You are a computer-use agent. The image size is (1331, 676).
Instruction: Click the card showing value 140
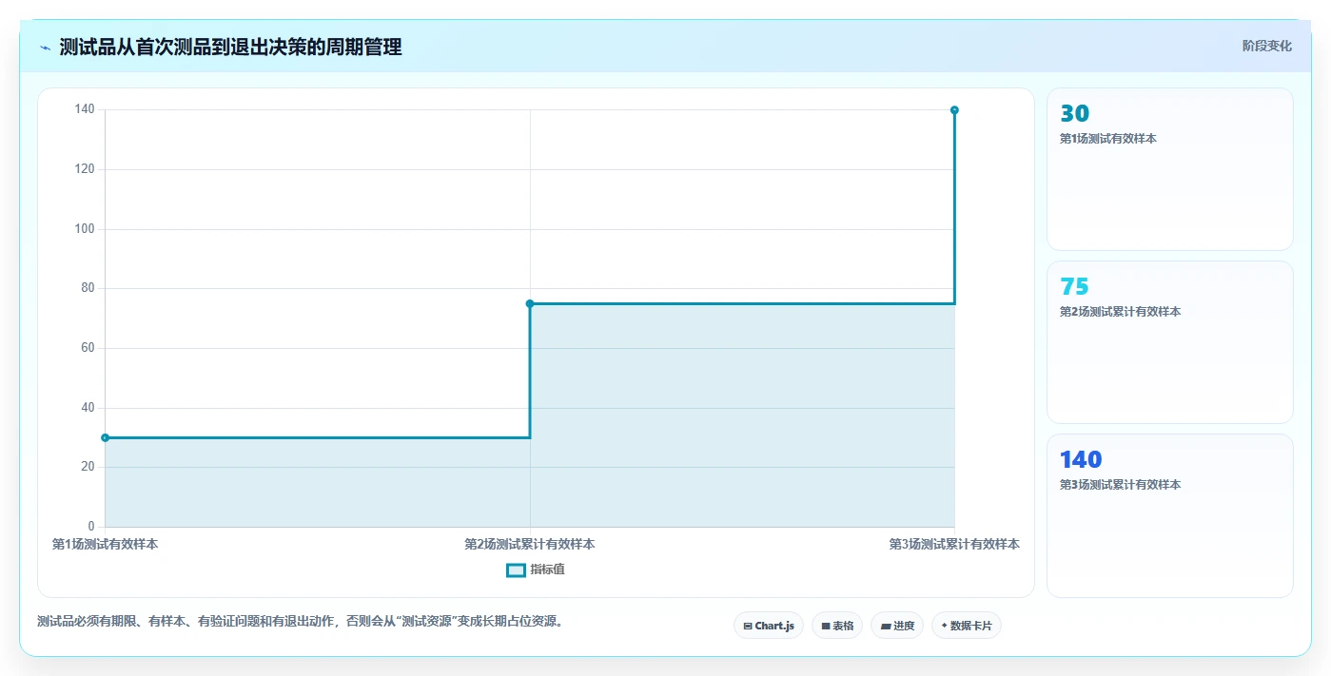pos(1170,516)
